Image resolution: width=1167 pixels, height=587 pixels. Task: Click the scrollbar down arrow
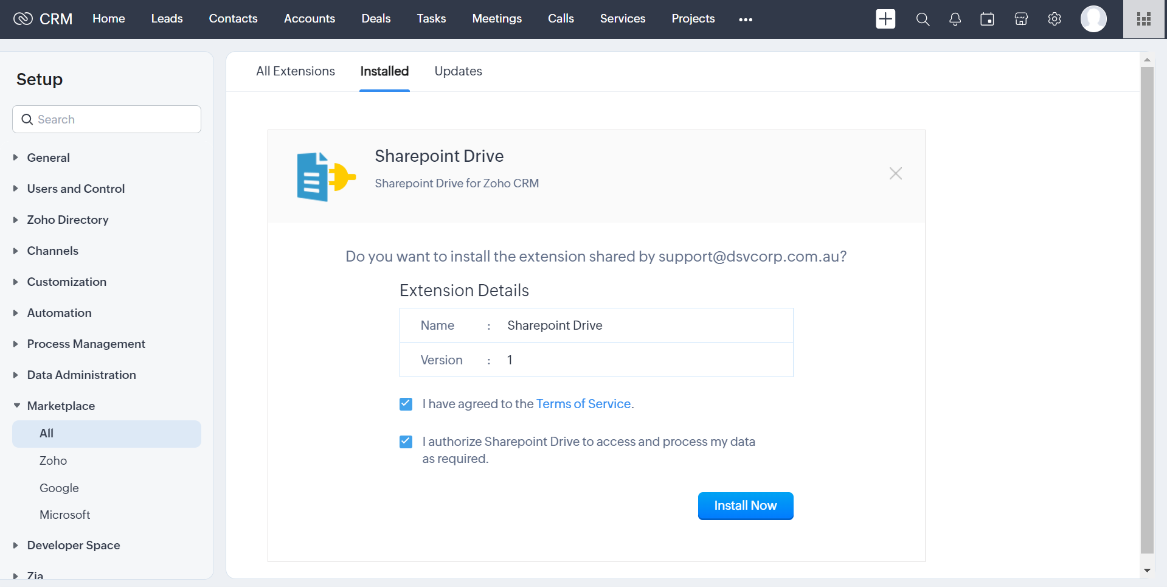pyautogui.click(x=1147, y=571)
